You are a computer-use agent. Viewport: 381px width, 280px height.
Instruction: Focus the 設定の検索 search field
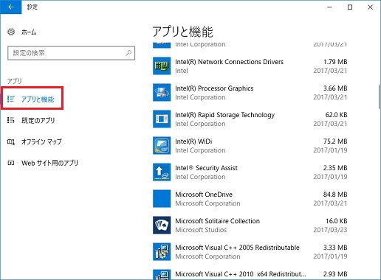[71, 53]
